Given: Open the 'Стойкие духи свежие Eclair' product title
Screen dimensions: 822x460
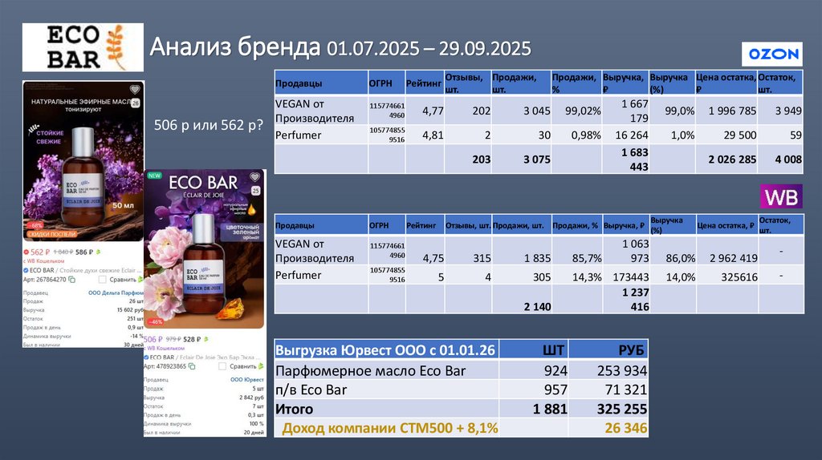Looking at the screenshot, I should pos(100,270).
